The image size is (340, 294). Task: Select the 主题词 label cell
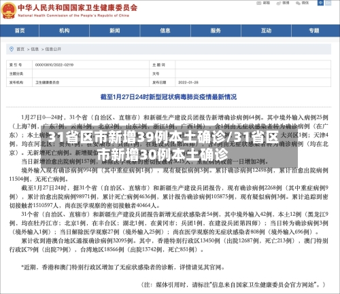click(162, 65)
